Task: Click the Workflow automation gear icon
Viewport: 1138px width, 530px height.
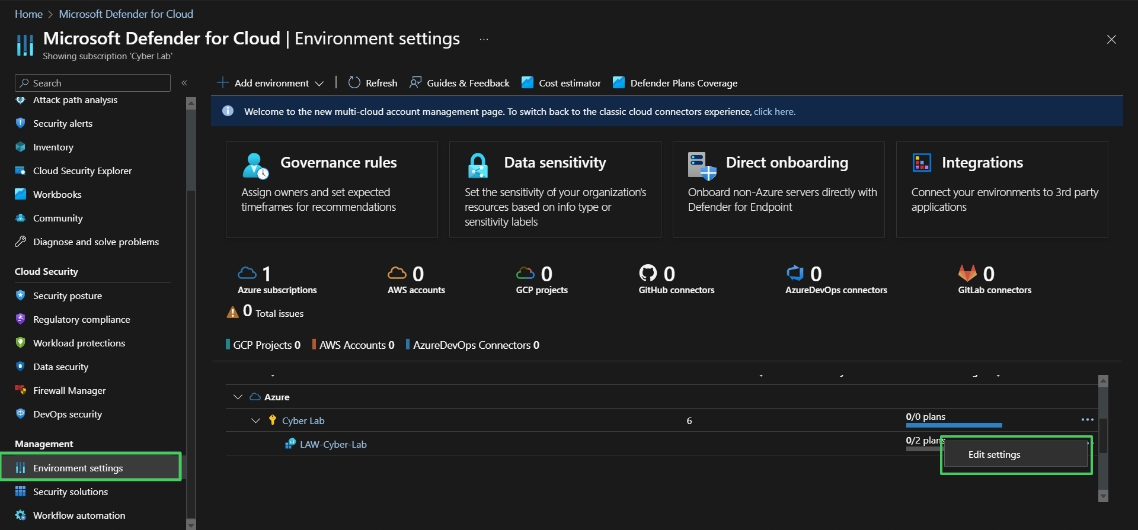Action: click(x=21, y=515)
